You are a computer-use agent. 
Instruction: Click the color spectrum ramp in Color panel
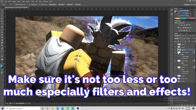click(185, 19)
